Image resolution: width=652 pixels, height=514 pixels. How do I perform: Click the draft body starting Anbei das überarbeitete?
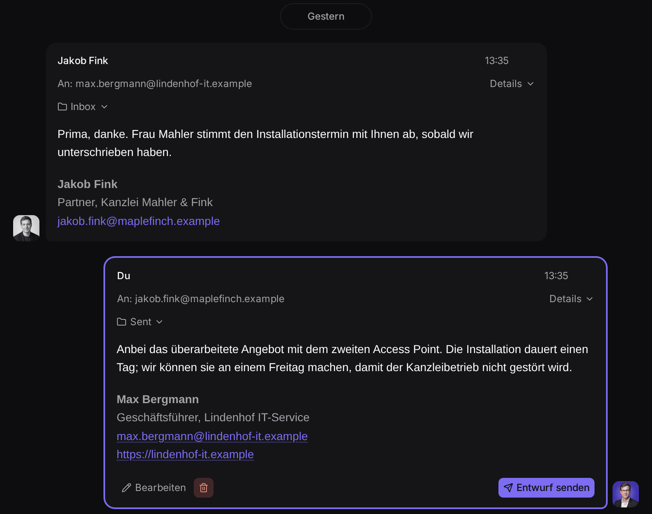pyautogui.click(x=352, y=358)
